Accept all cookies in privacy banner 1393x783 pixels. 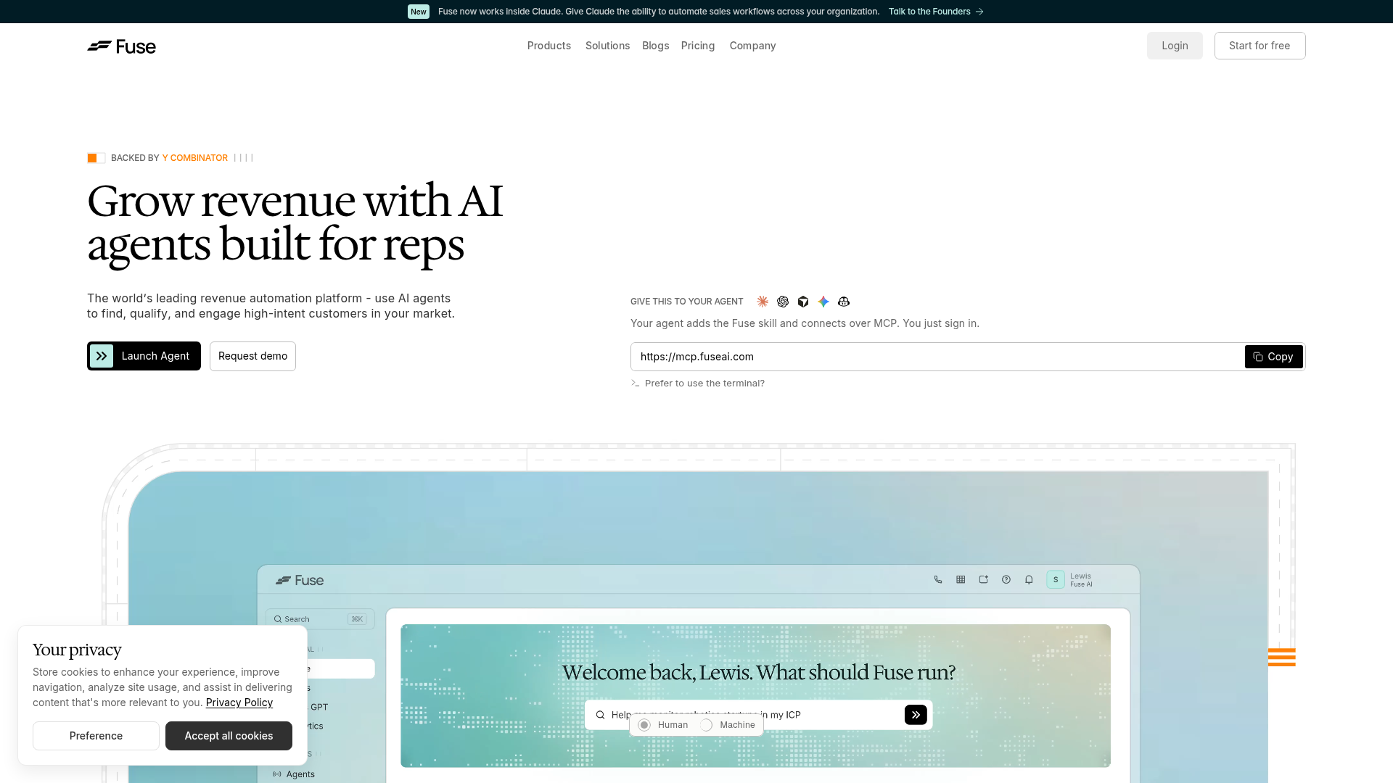(x=229, y=736)
